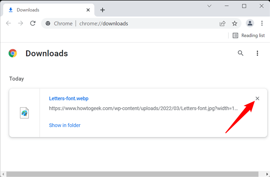Open the new tab plus button
The image size is (270, 177).
[103, 10]
